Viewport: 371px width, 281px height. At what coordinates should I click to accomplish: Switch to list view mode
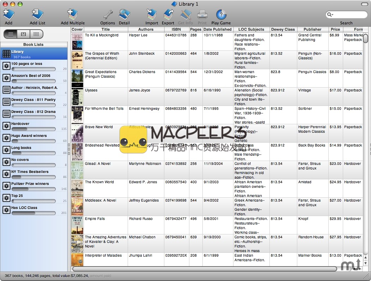click(11, 34)
